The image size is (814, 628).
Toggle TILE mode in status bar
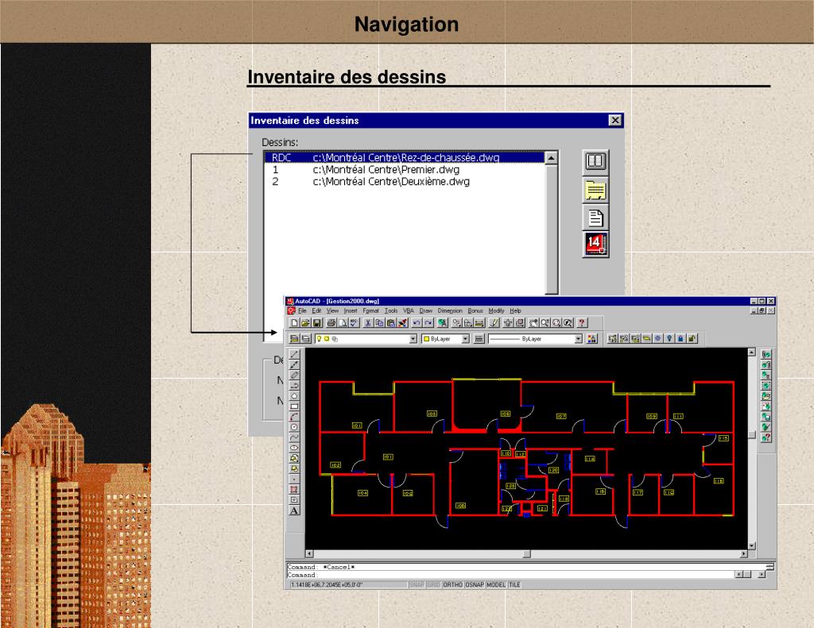point(514,584)
